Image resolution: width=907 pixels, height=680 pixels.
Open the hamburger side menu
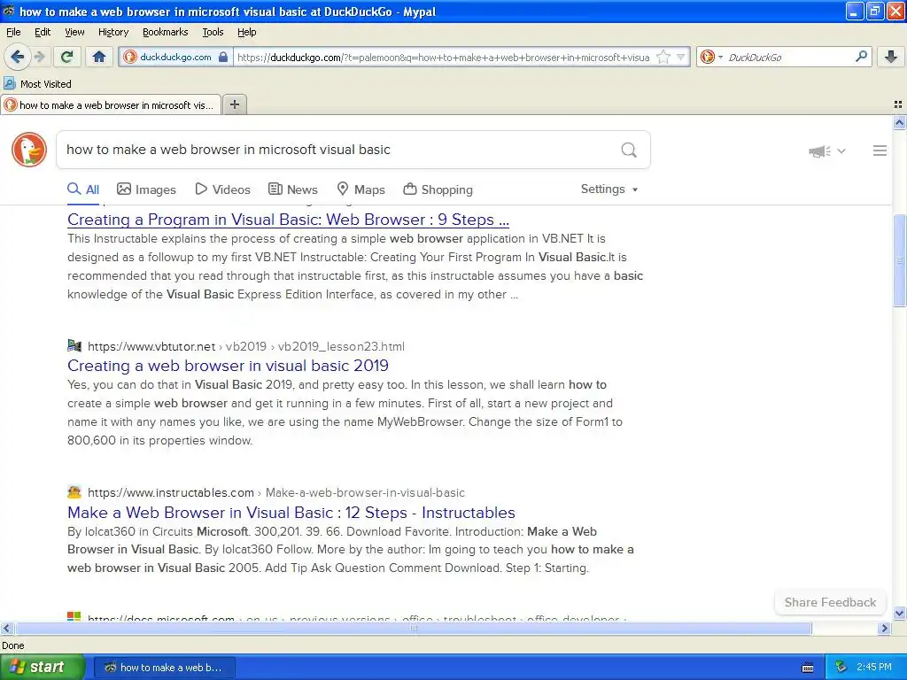[x=880, y=151]
